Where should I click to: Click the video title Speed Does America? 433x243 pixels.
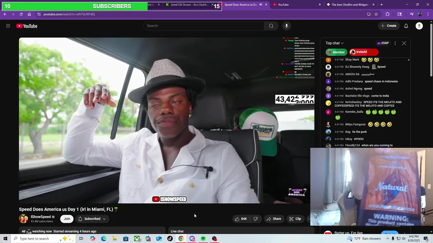pos(69,209)
